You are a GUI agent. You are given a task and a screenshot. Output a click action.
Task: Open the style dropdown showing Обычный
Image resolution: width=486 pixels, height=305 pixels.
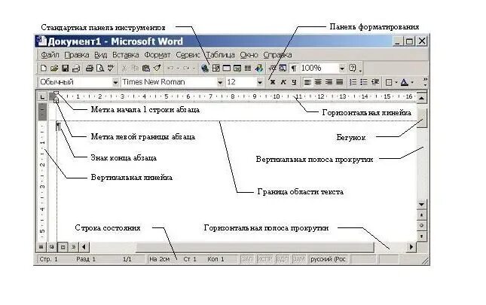click(115, 82)
